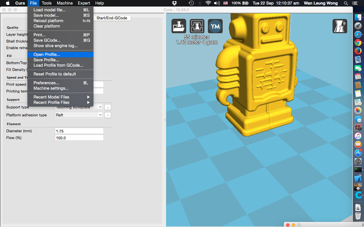Expand Recent Profile Files submenu
Screen dimensions: 364x227
(60, 102)
